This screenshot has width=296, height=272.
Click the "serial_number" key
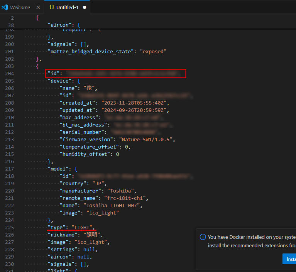82,132
